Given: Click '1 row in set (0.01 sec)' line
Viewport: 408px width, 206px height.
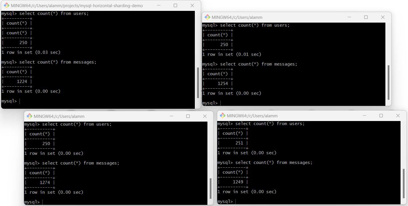Looking at the screenshot, I should 232,54.
